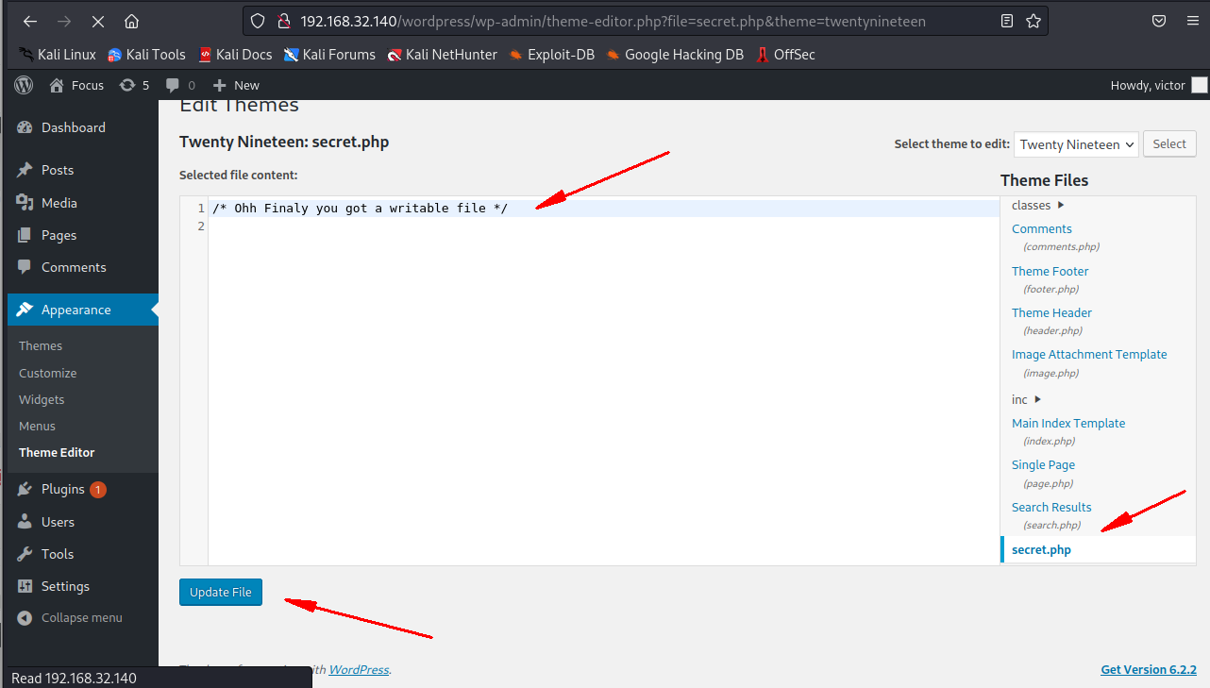Open the Comments comments.php file
The height and width of the screenshot is (688, 1210).
pos(1042,228)
